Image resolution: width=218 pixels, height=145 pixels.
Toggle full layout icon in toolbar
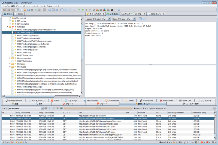pos(57,10)
